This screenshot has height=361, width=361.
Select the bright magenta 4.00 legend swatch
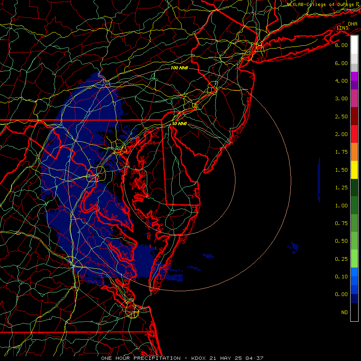click(x=354, y=76)
